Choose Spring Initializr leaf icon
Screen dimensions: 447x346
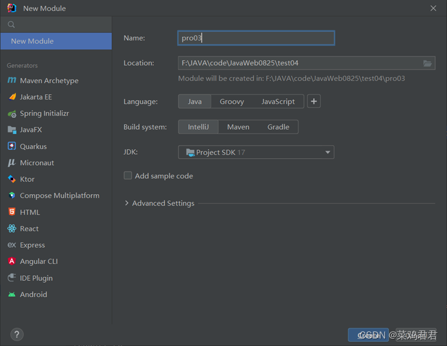(x=12, y=114)
